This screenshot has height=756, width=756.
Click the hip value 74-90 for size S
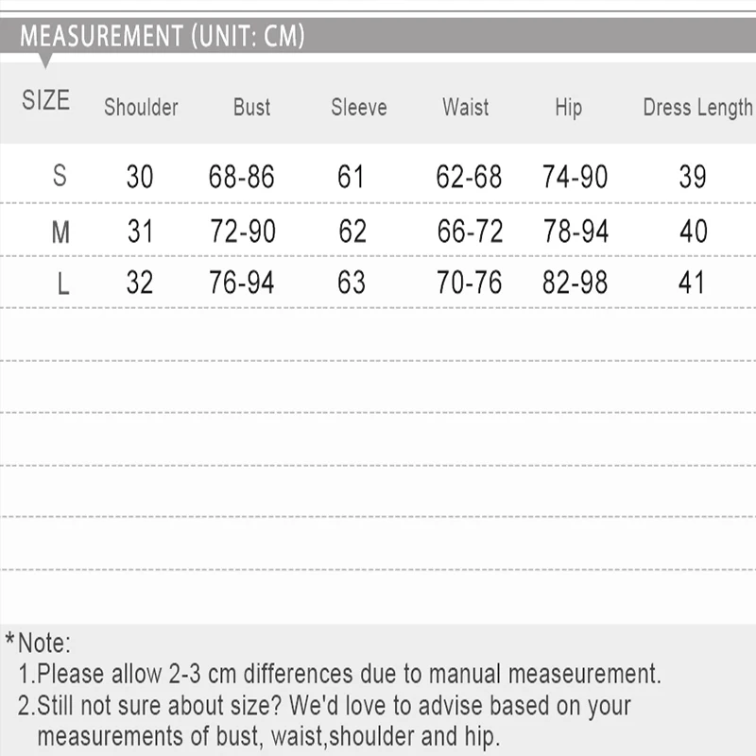[575, 177]
